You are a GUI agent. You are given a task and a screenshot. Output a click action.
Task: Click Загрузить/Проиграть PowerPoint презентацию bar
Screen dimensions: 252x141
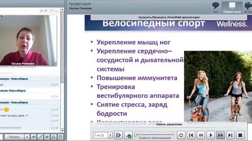(169, 17)
